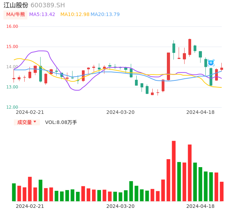Click the 2024-03-20 date label under the candlestick chart
This screenshot has width=238, height=211.
point(120,112)
